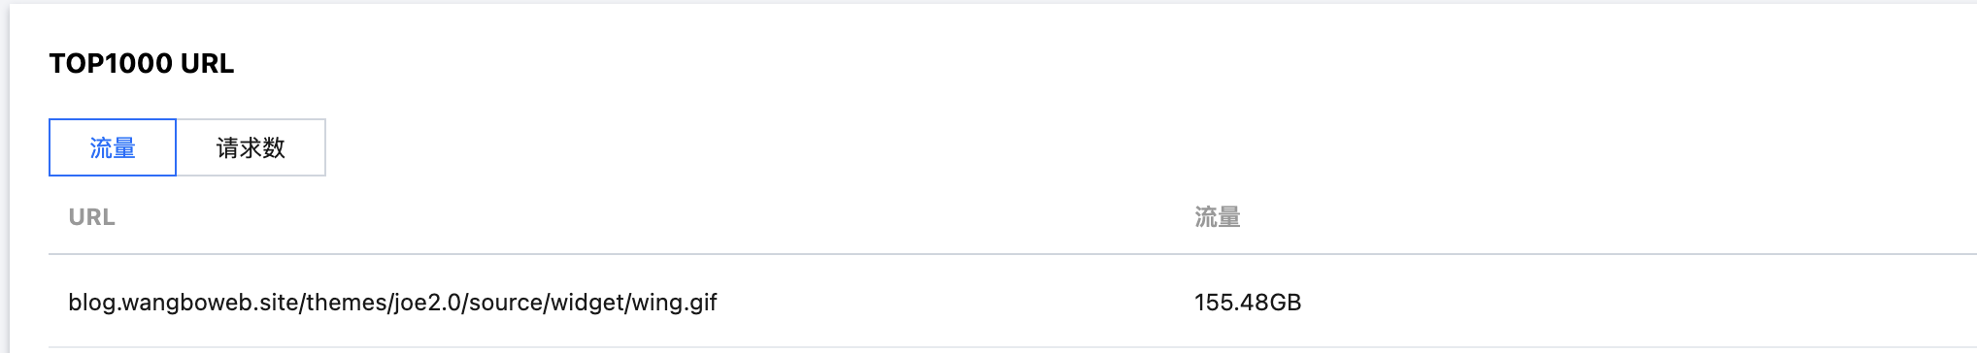Select the 流量 tab
Image resolution: width=1977 pixels, height=353 pixels.
click(x=113, y=147)
